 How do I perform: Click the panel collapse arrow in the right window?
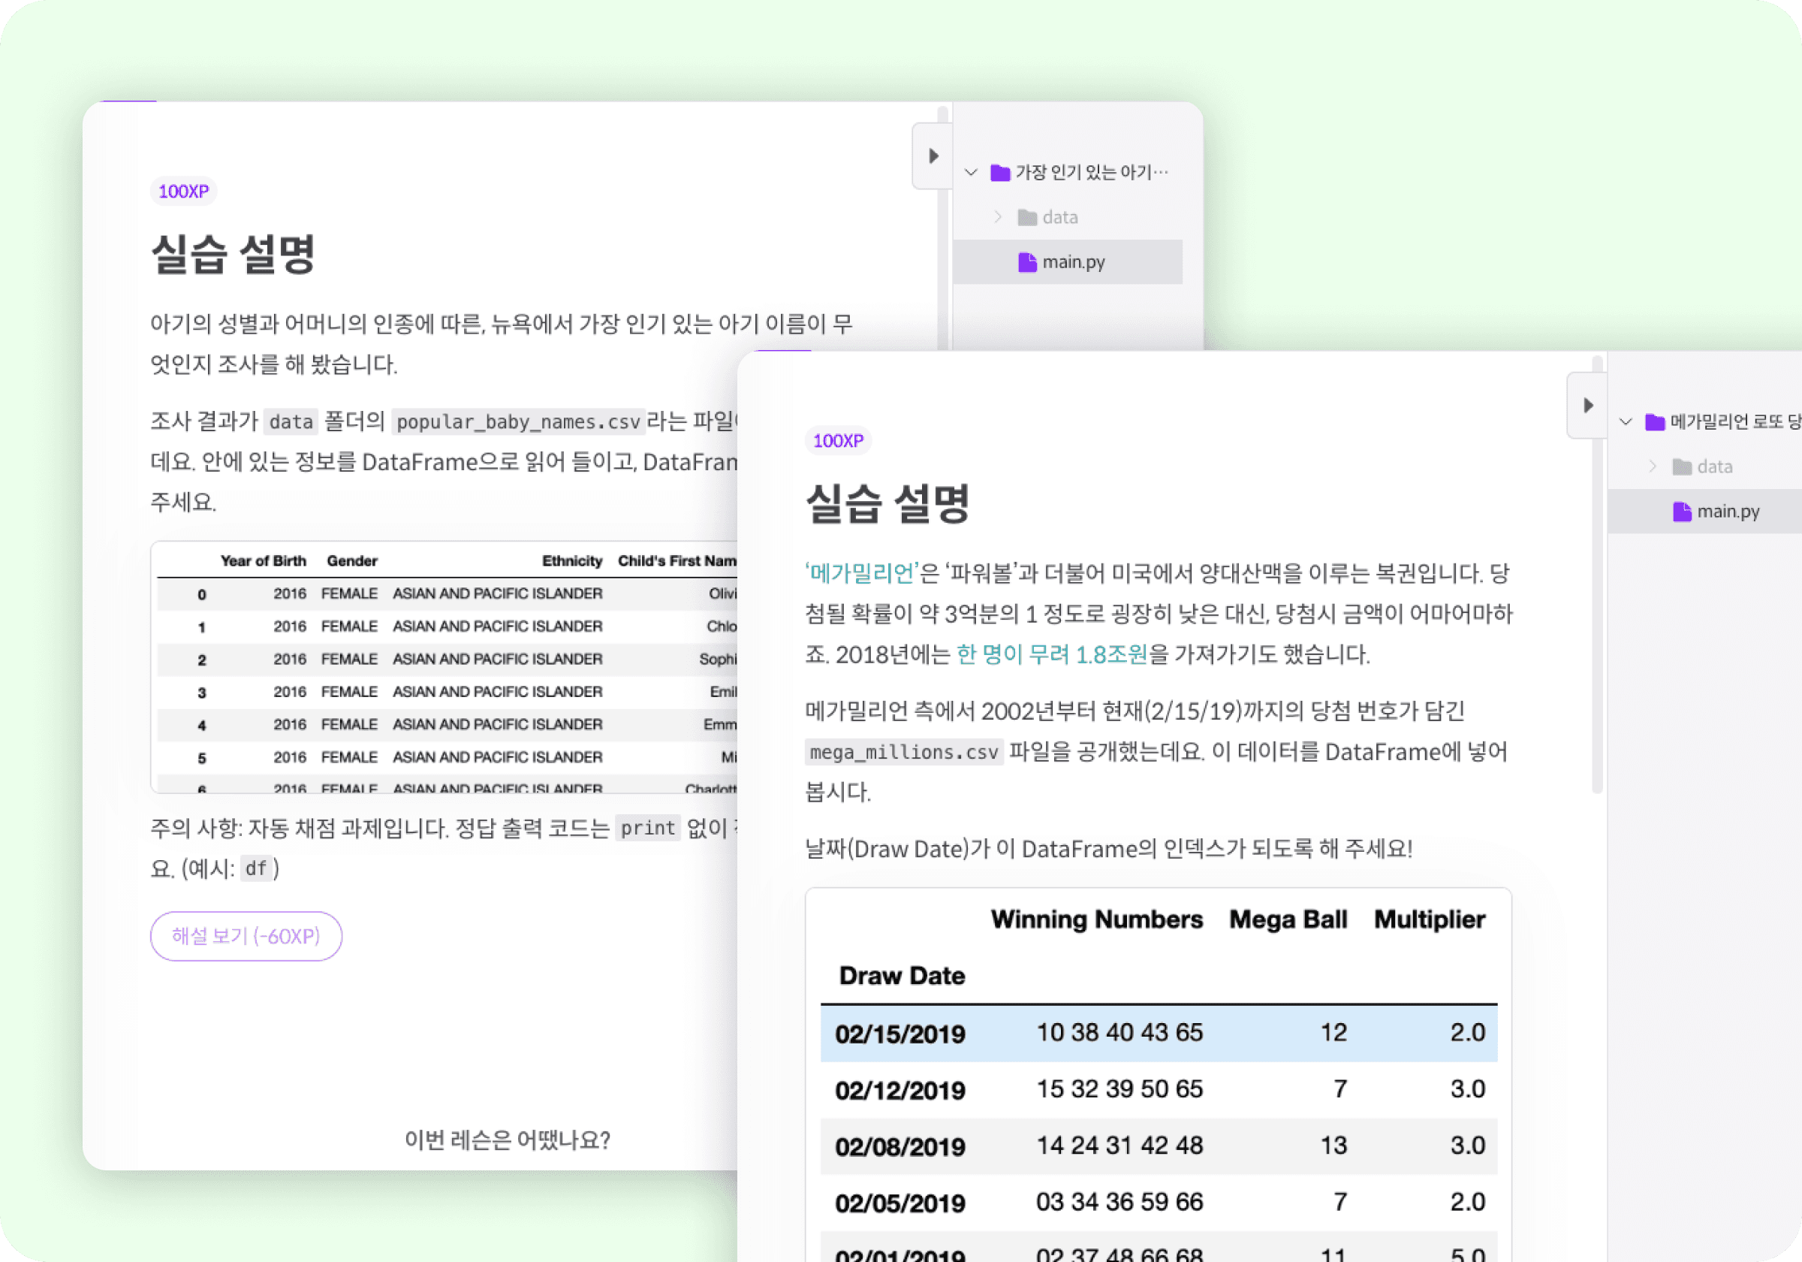point(1587,405)
